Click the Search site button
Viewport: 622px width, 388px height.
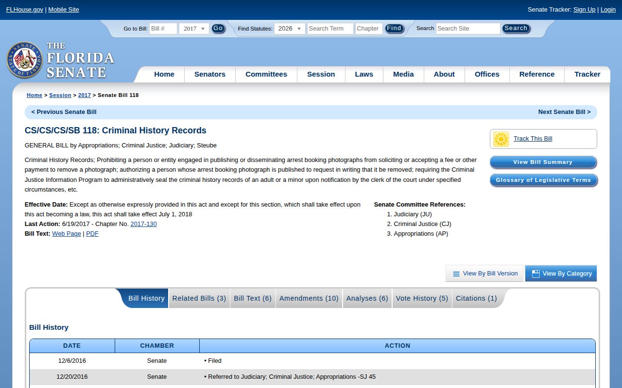tap(516, 29)
